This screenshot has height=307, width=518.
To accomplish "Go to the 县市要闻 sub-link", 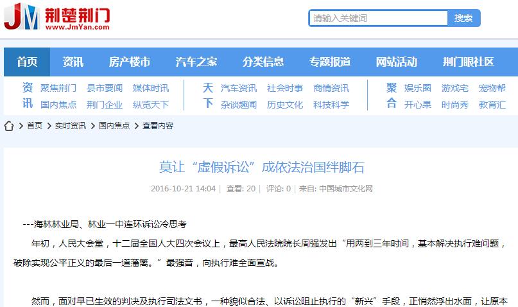I will pos(105,88).
